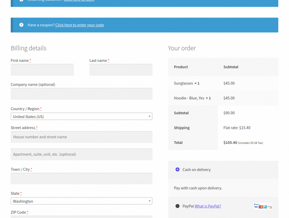Click the 'Hoodie - Blue, Yes × 1' row text
This screenshot has height=218, width=289.
[192, 98]
